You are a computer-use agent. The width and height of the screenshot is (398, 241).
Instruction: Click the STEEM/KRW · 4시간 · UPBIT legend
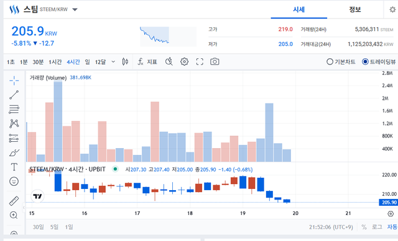pos(67,169)
